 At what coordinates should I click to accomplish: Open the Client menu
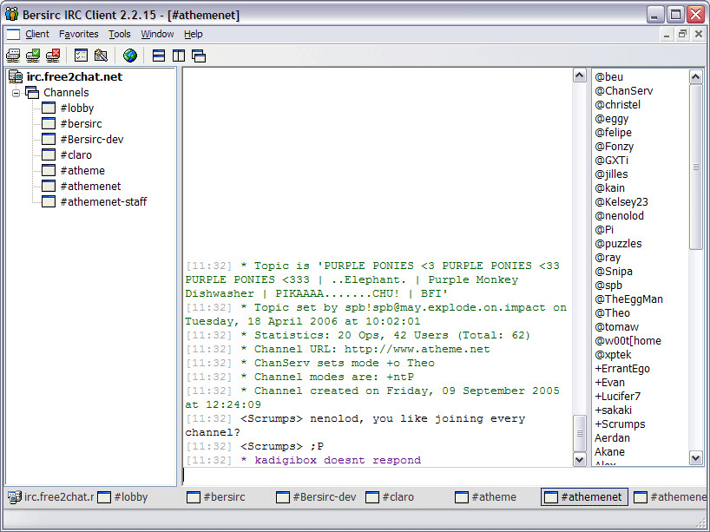37,34
